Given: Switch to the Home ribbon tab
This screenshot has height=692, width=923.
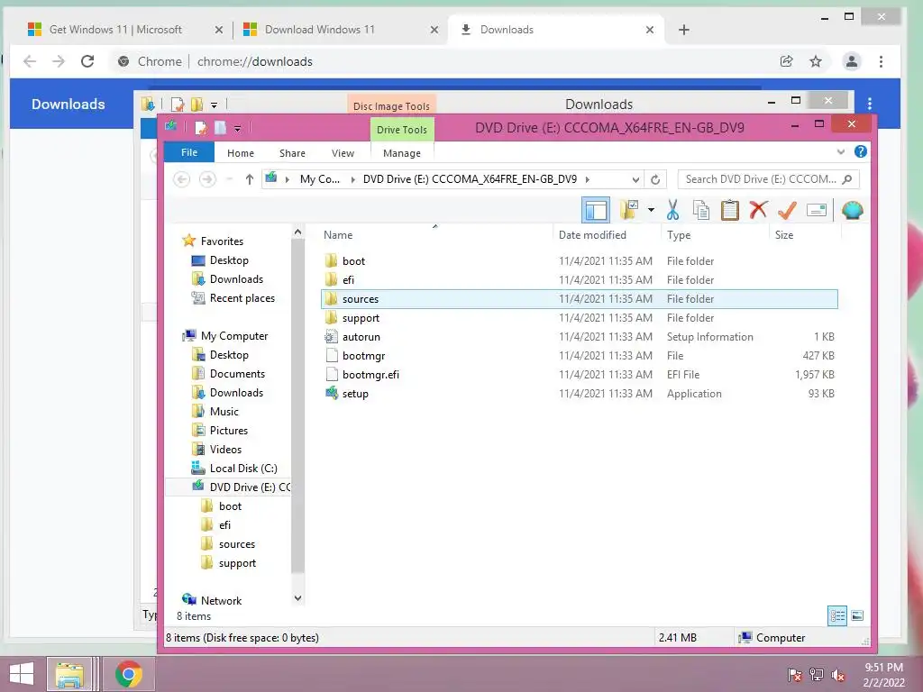Looking at the screenshot, I should tap(240, 153).
